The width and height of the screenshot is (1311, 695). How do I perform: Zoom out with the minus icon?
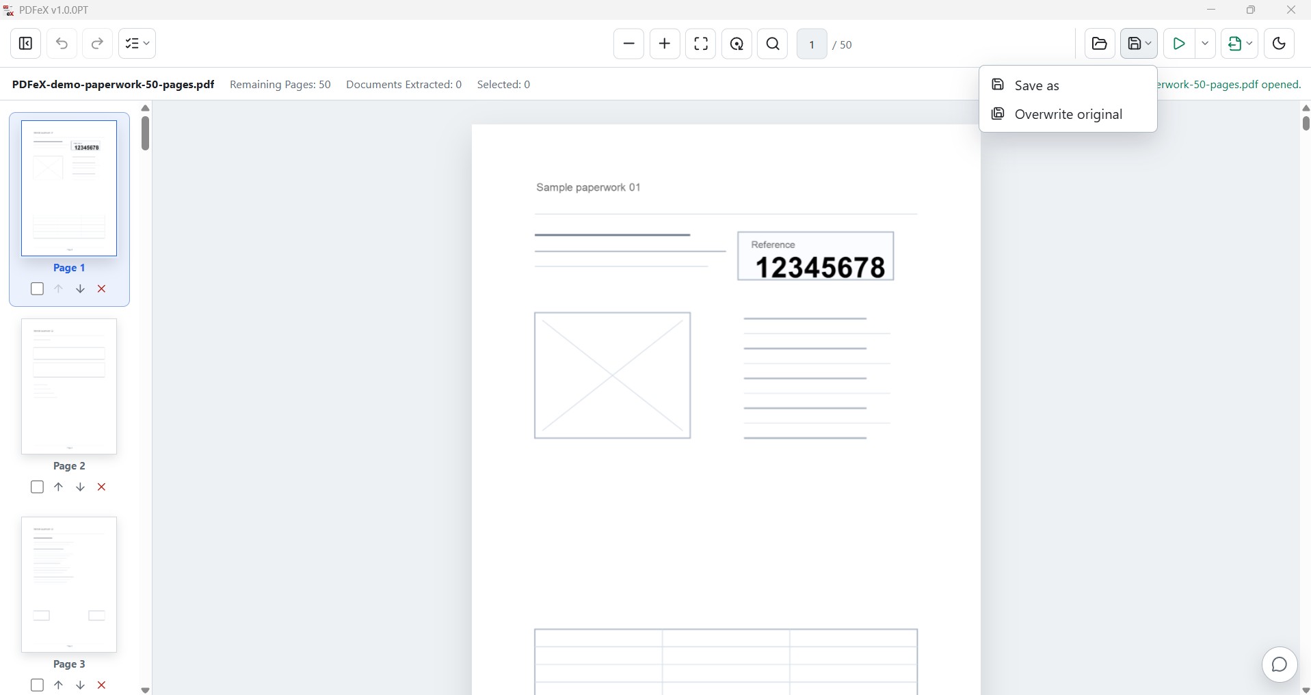pos(628,44)
